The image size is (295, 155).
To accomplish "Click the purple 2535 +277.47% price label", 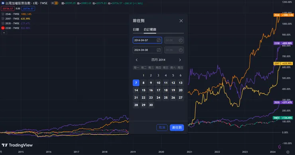I will (x=283, y=103).
